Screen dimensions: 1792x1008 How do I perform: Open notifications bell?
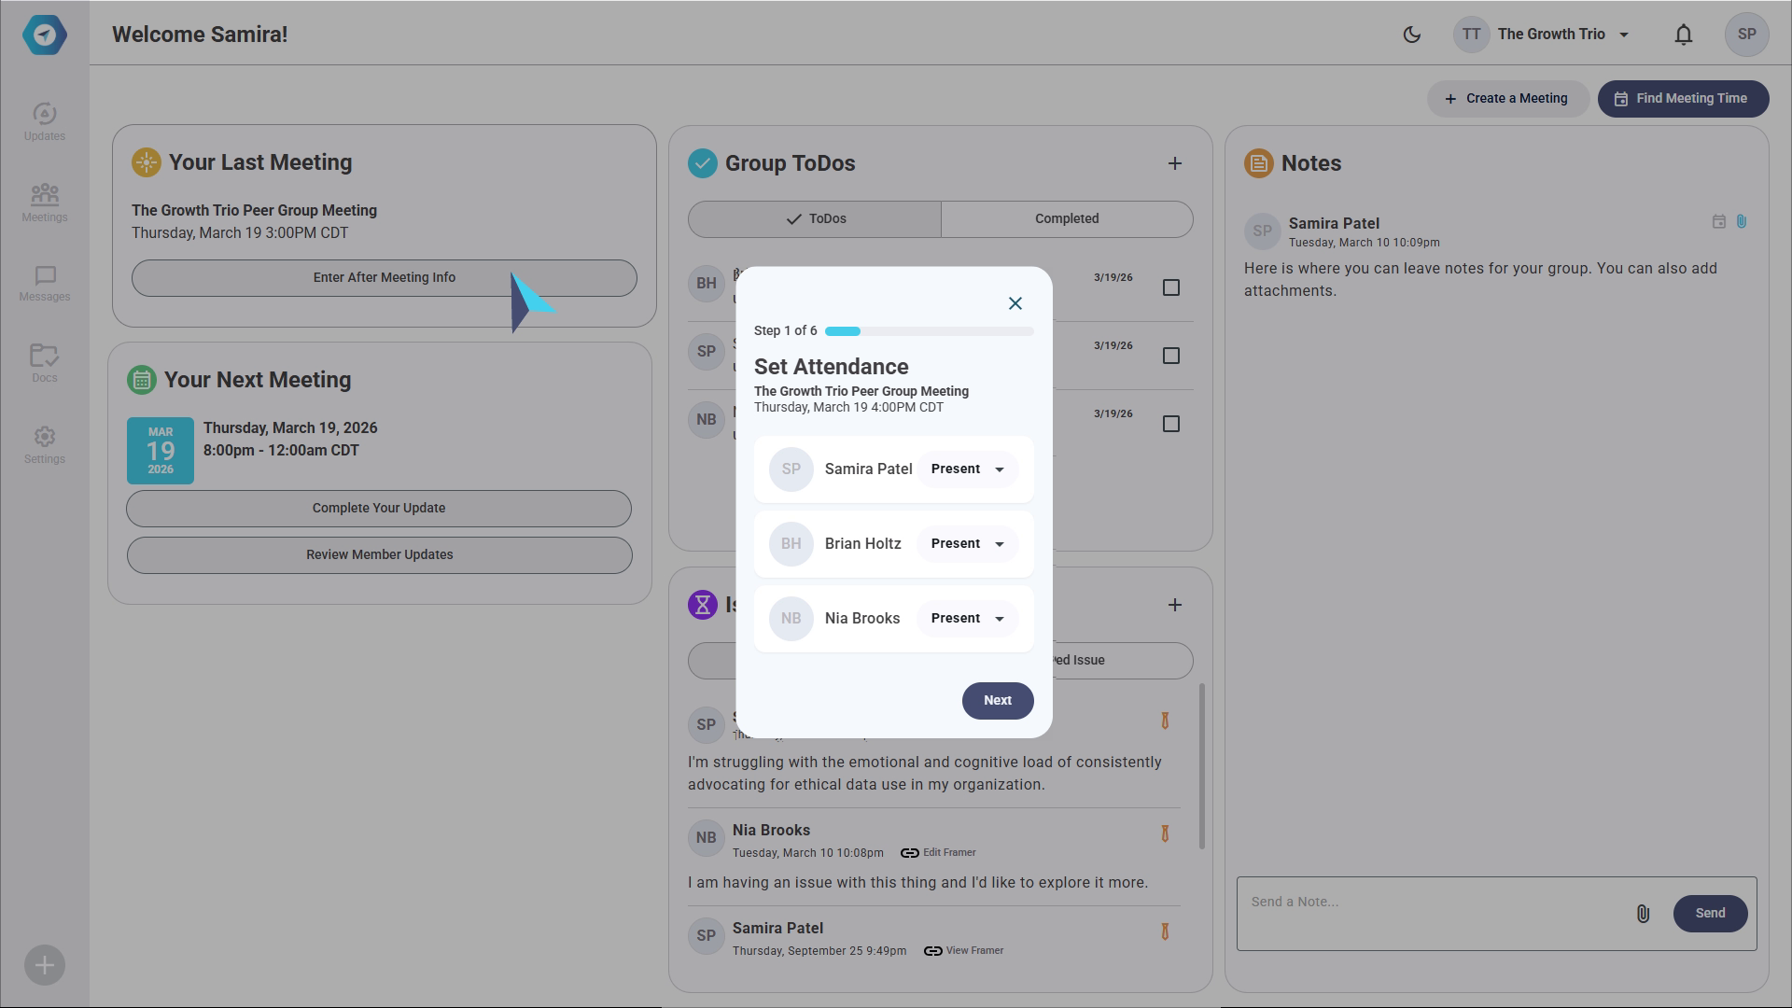pyautogui.click(x=1683, y=35)
